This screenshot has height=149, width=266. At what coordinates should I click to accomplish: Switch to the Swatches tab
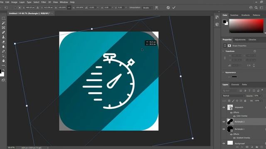coord(234,15)
